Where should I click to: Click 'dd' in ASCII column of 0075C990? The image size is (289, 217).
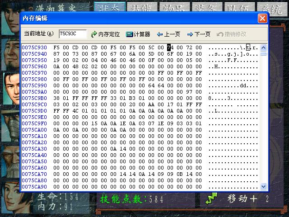point(243,85)
